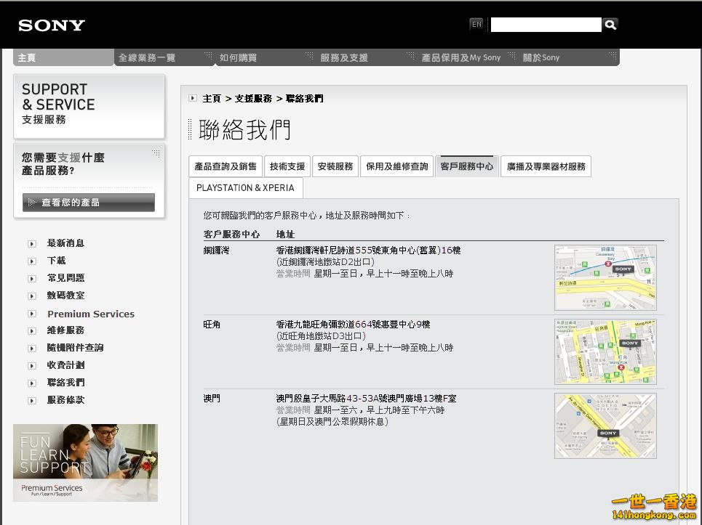This screenshot has width=702, height=525.
Task: Click the EN language switch icon
Action: coord(476,24)
